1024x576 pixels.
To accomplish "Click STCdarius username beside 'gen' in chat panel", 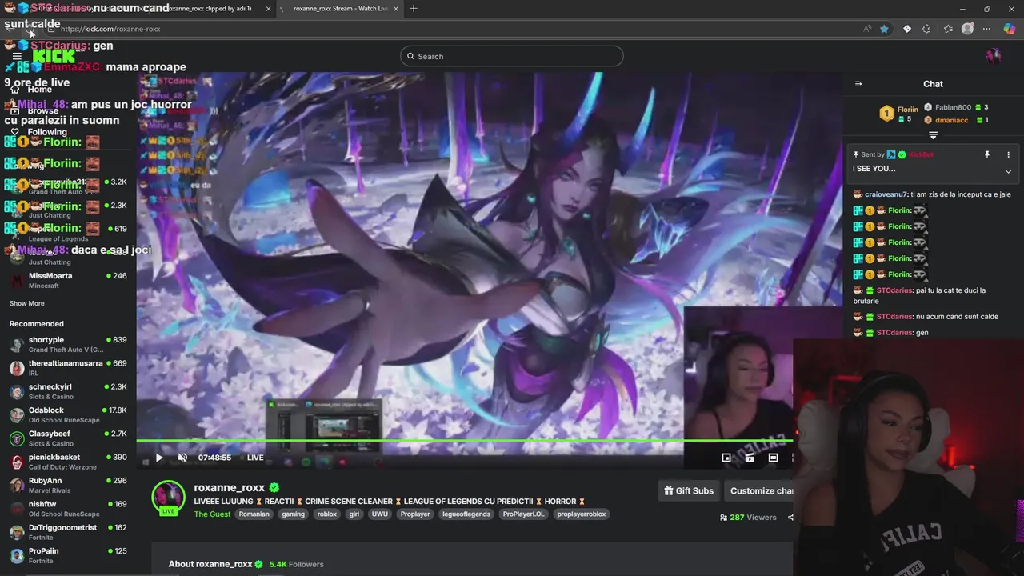I will click(894, 332).
